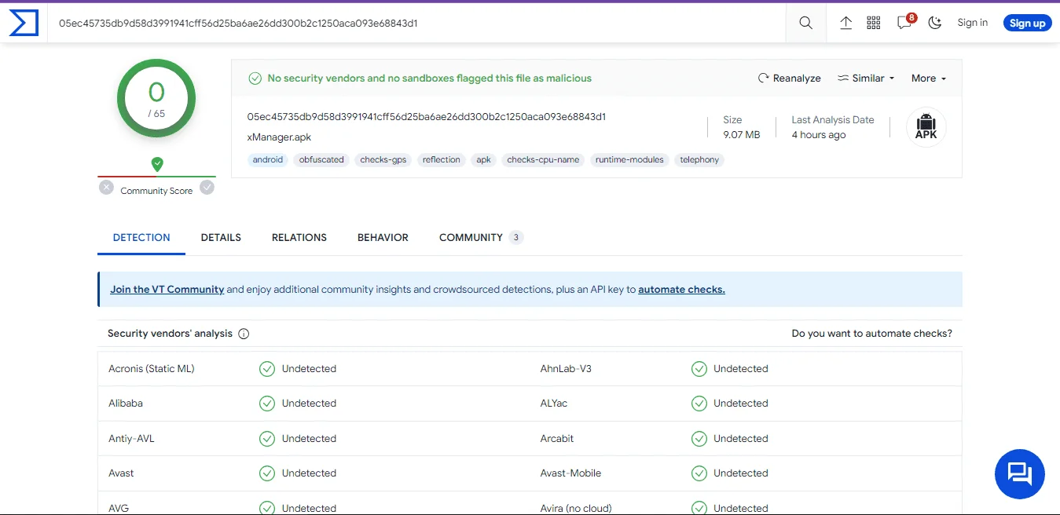Open the notifications icon showing 8

click(905, 22)
